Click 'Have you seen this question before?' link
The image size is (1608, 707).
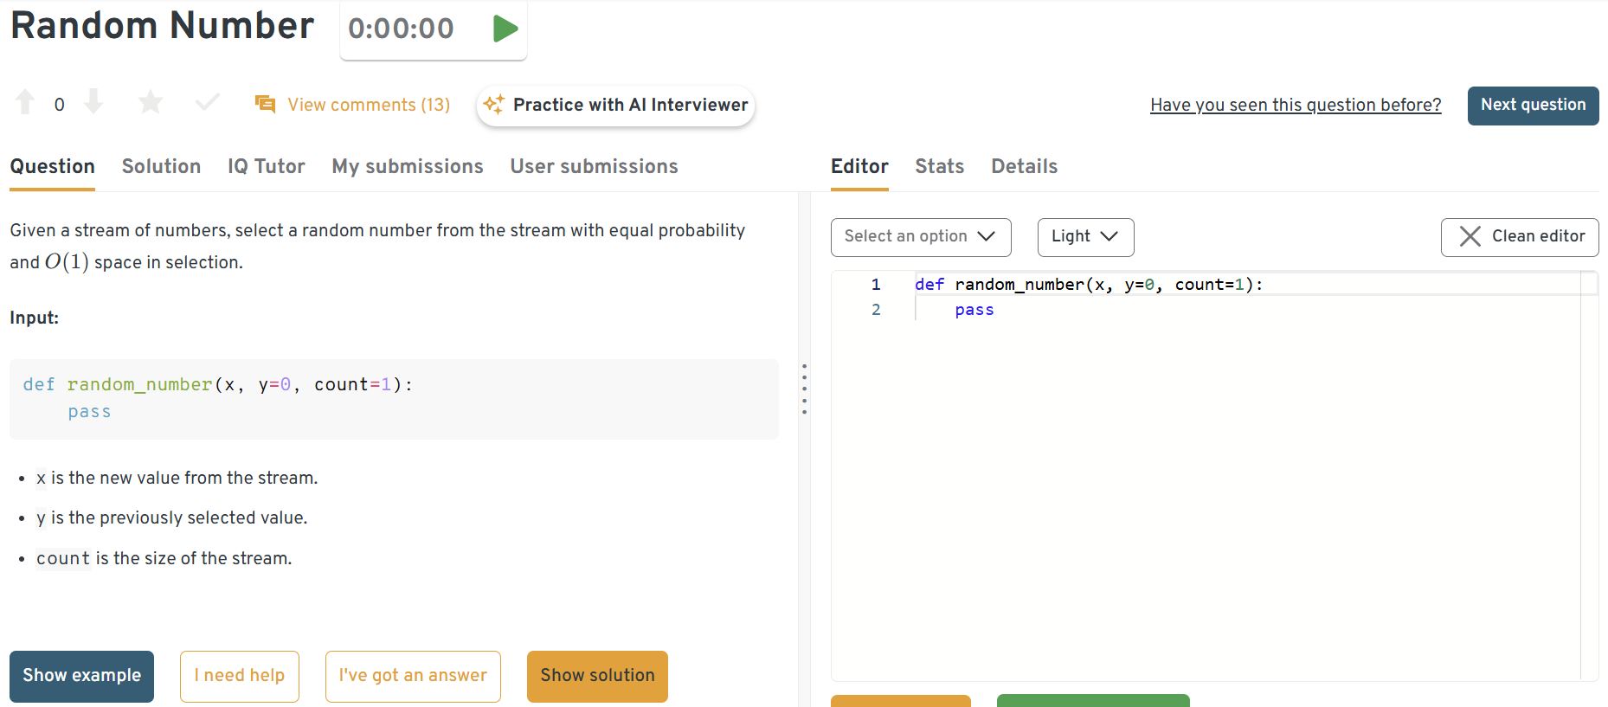pyautogui.click(x=1295, y=105)
